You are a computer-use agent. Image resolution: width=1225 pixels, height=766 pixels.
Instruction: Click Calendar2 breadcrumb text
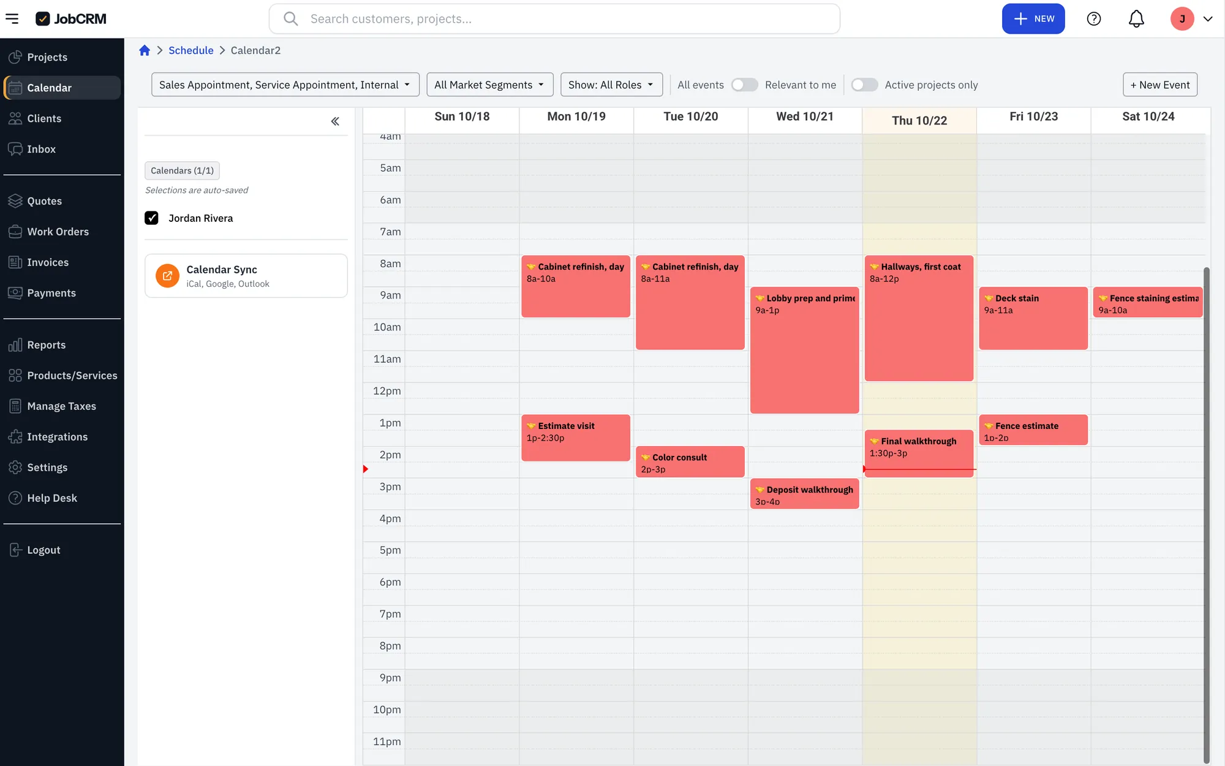(x=255, y=50)
